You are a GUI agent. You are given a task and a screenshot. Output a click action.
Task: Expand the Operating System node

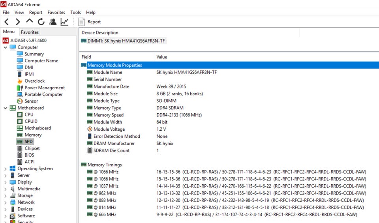[x=5, y=169]
